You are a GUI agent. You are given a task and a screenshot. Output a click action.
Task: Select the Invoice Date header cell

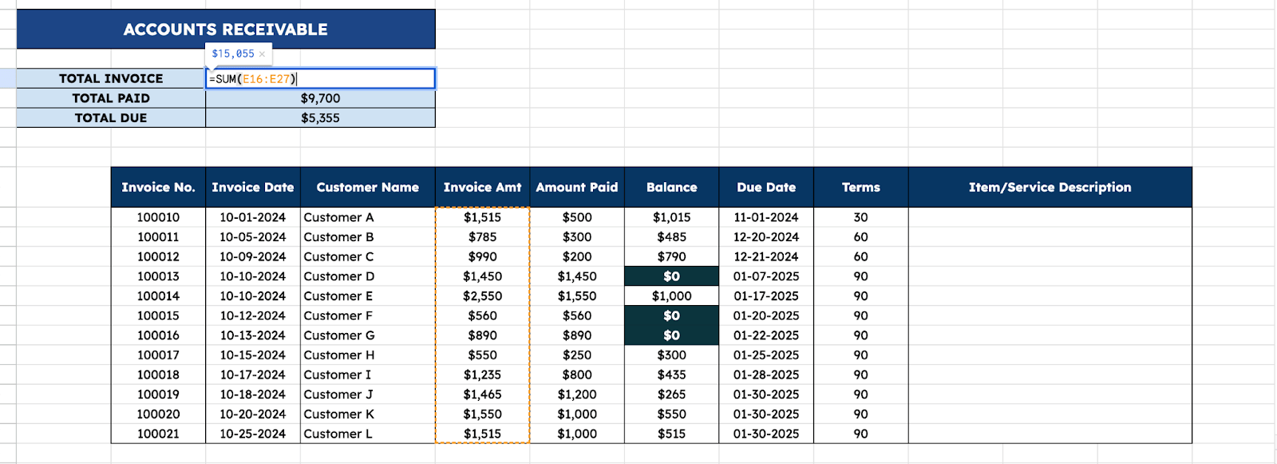click(252, 187)
